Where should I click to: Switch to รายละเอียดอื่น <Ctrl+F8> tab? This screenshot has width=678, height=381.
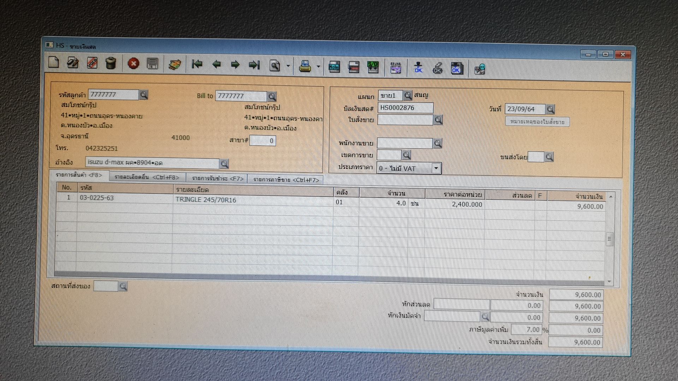[147, 177]
